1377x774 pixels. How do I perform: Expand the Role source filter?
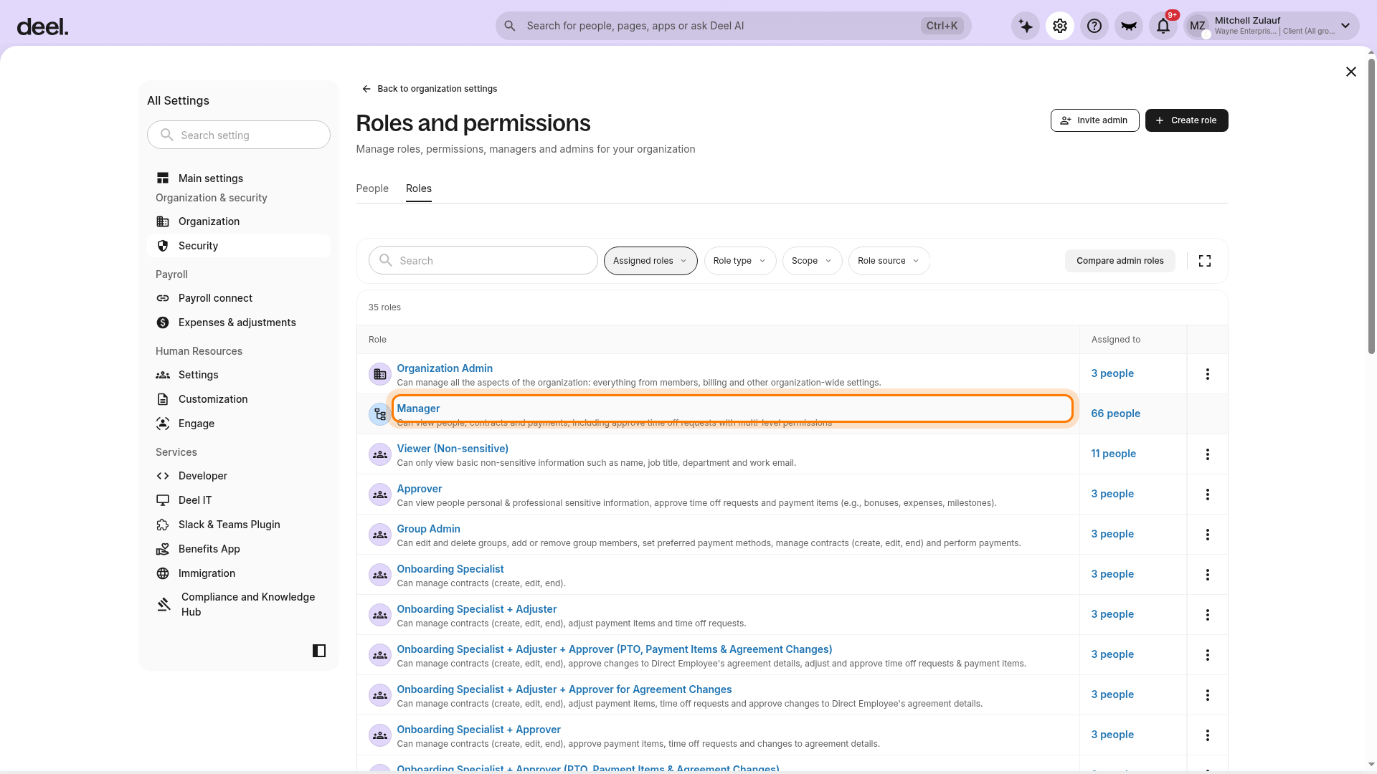click(889, 261)
